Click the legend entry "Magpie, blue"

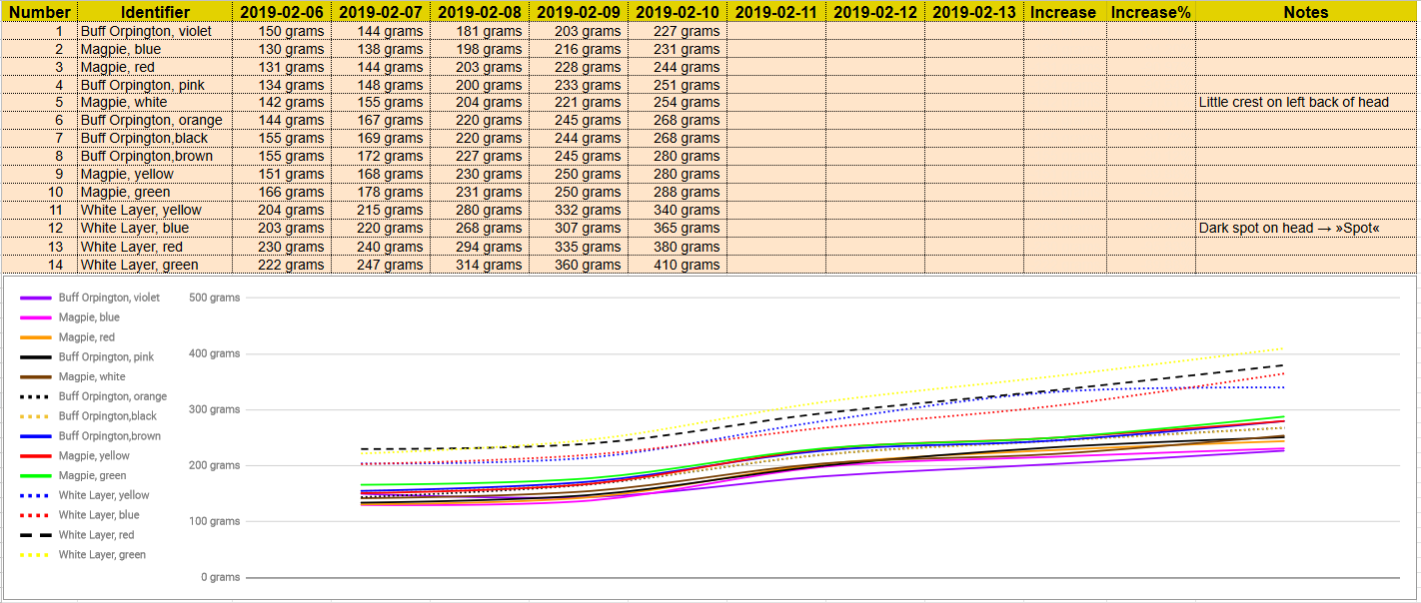pyautogui.click(x=90, y=317)
